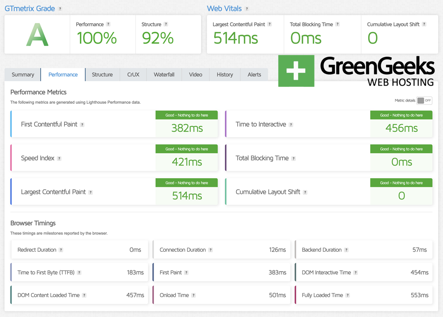Image resolution: width=443 pixels, height=317 pixels.
Task: Click the First Contentful Paint 382ms value
Action: [187, 128]
